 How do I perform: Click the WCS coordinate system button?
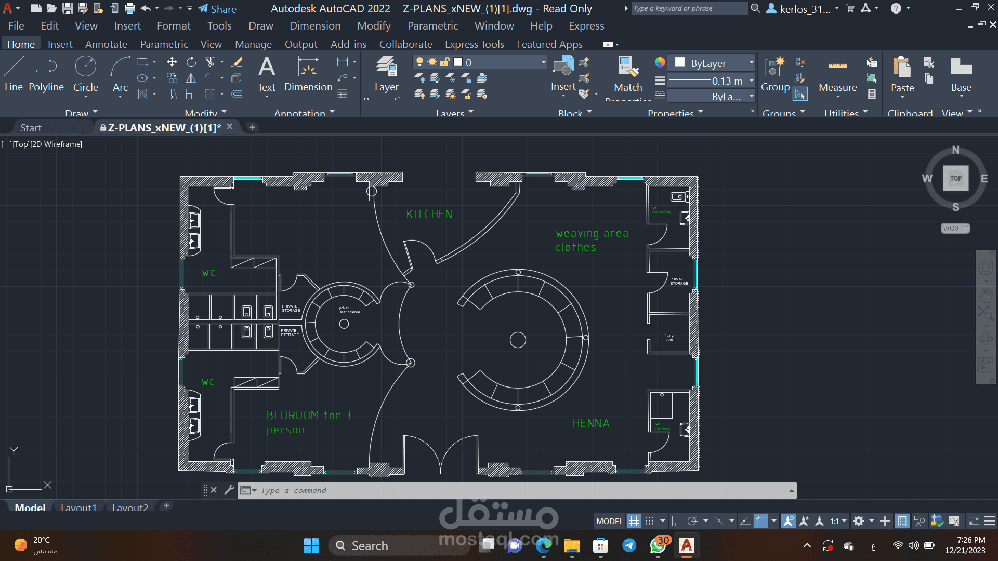click(955, 228)
